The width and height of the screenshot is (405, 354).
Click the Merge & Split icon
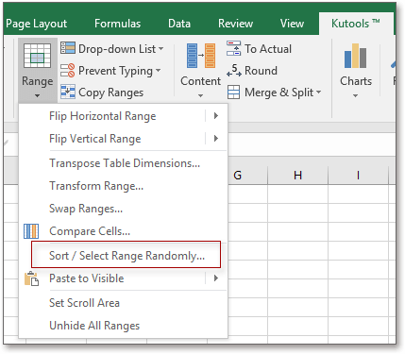(233, 93)
